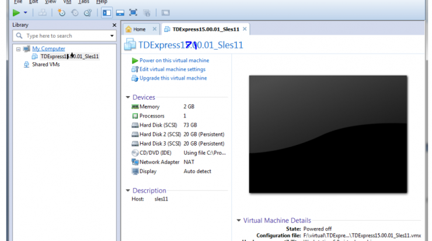432x241 pixels.
Task: Click the VM screen preview thumbnail
Action: (328, 134)
